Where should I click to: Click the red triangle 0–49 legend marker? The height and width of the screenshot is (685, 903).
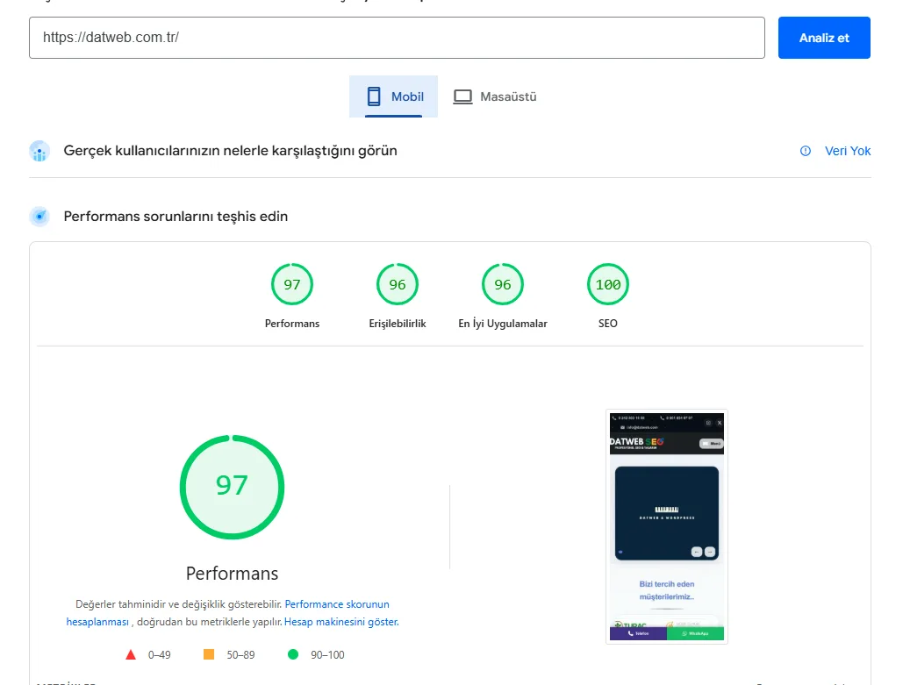point(131,654)
